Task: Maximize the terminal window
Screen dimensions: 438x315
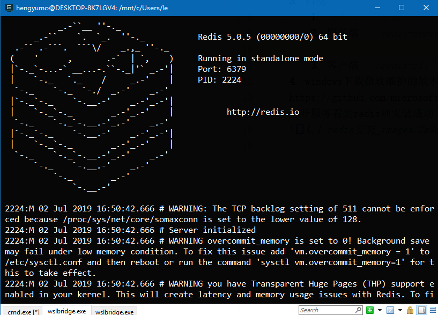Action: 402,8
